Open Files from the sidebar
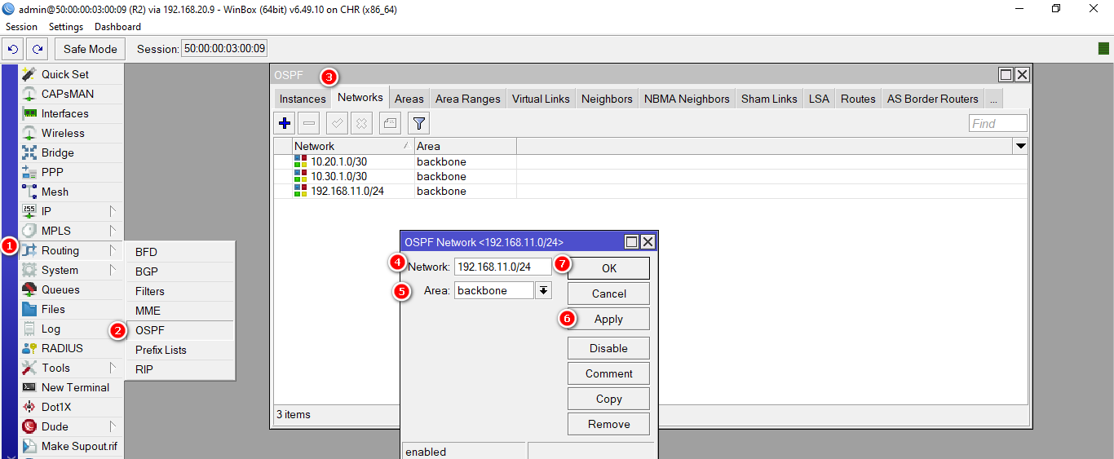This screenshot has width=1114, height=459. [x=71, y=309]
